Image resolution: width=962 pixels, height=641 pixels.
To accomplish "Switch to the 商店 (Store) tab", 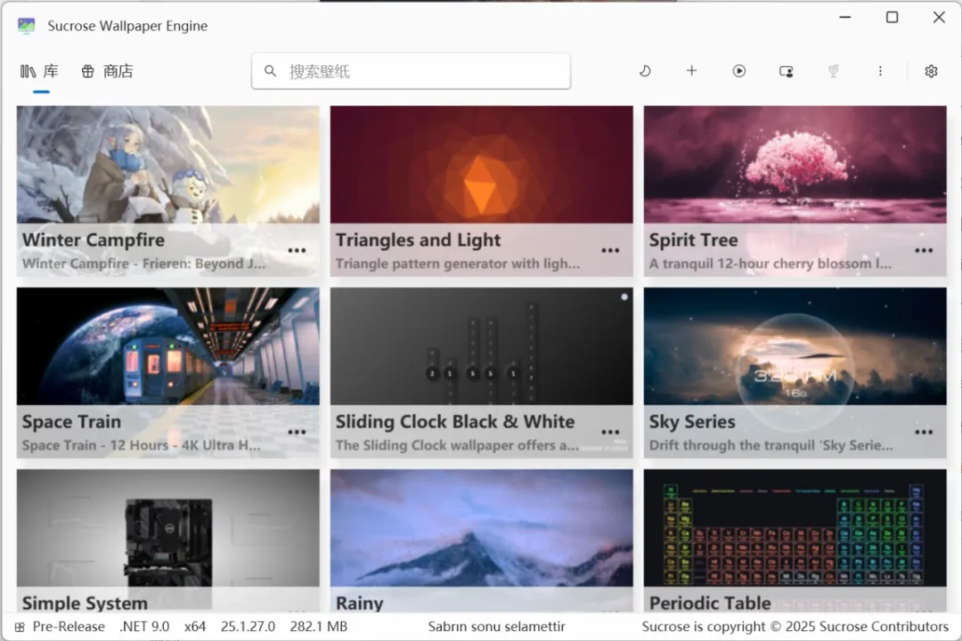I will point(107,71).
